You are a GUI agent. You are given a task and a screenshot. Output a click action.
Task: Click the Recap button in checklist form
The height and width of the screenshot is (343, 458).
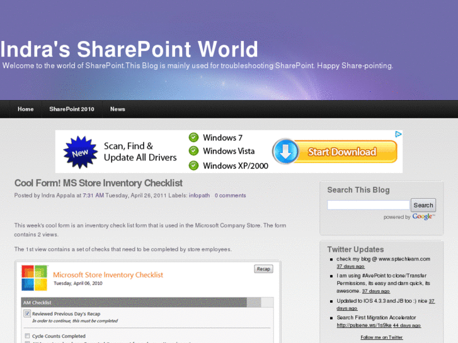(x=263, y=269)
